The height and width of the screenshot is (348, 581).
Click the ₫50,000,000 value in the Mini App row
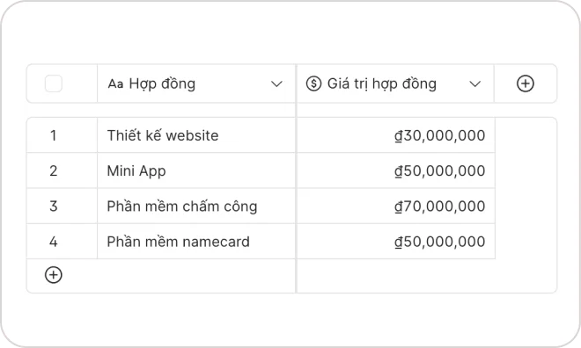point(396,170)
